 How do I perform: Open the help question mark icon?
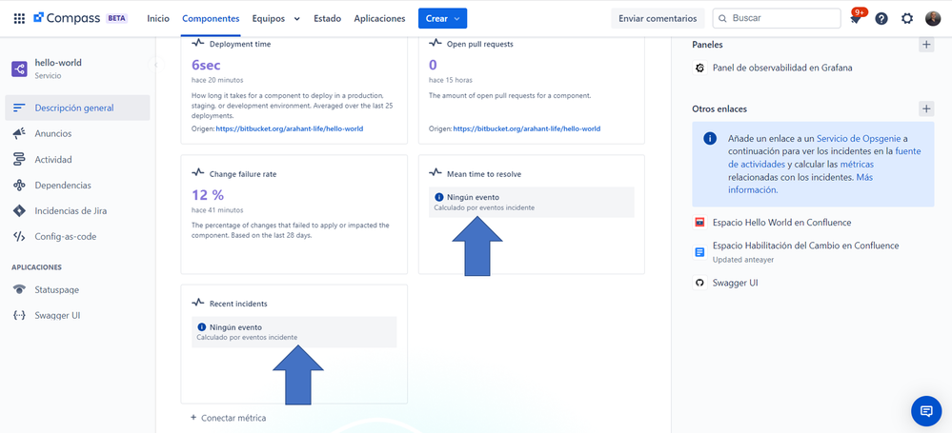[881, 18]
